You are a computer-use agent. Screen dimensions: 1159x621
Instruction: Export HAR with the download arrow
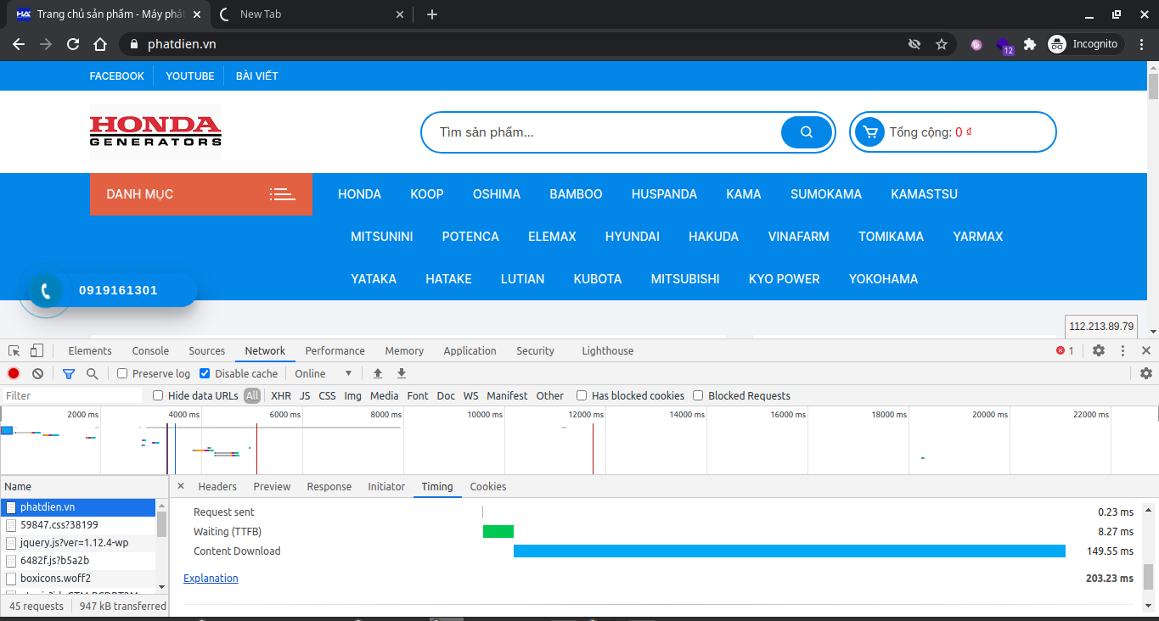point(402,373)
